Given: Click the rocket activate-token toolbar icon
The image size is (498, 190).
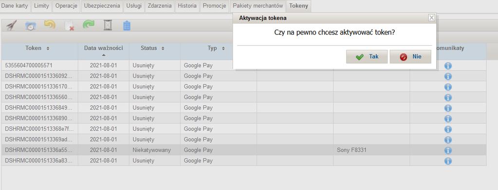Looking at the screenshot, I should tap(12, 25).
